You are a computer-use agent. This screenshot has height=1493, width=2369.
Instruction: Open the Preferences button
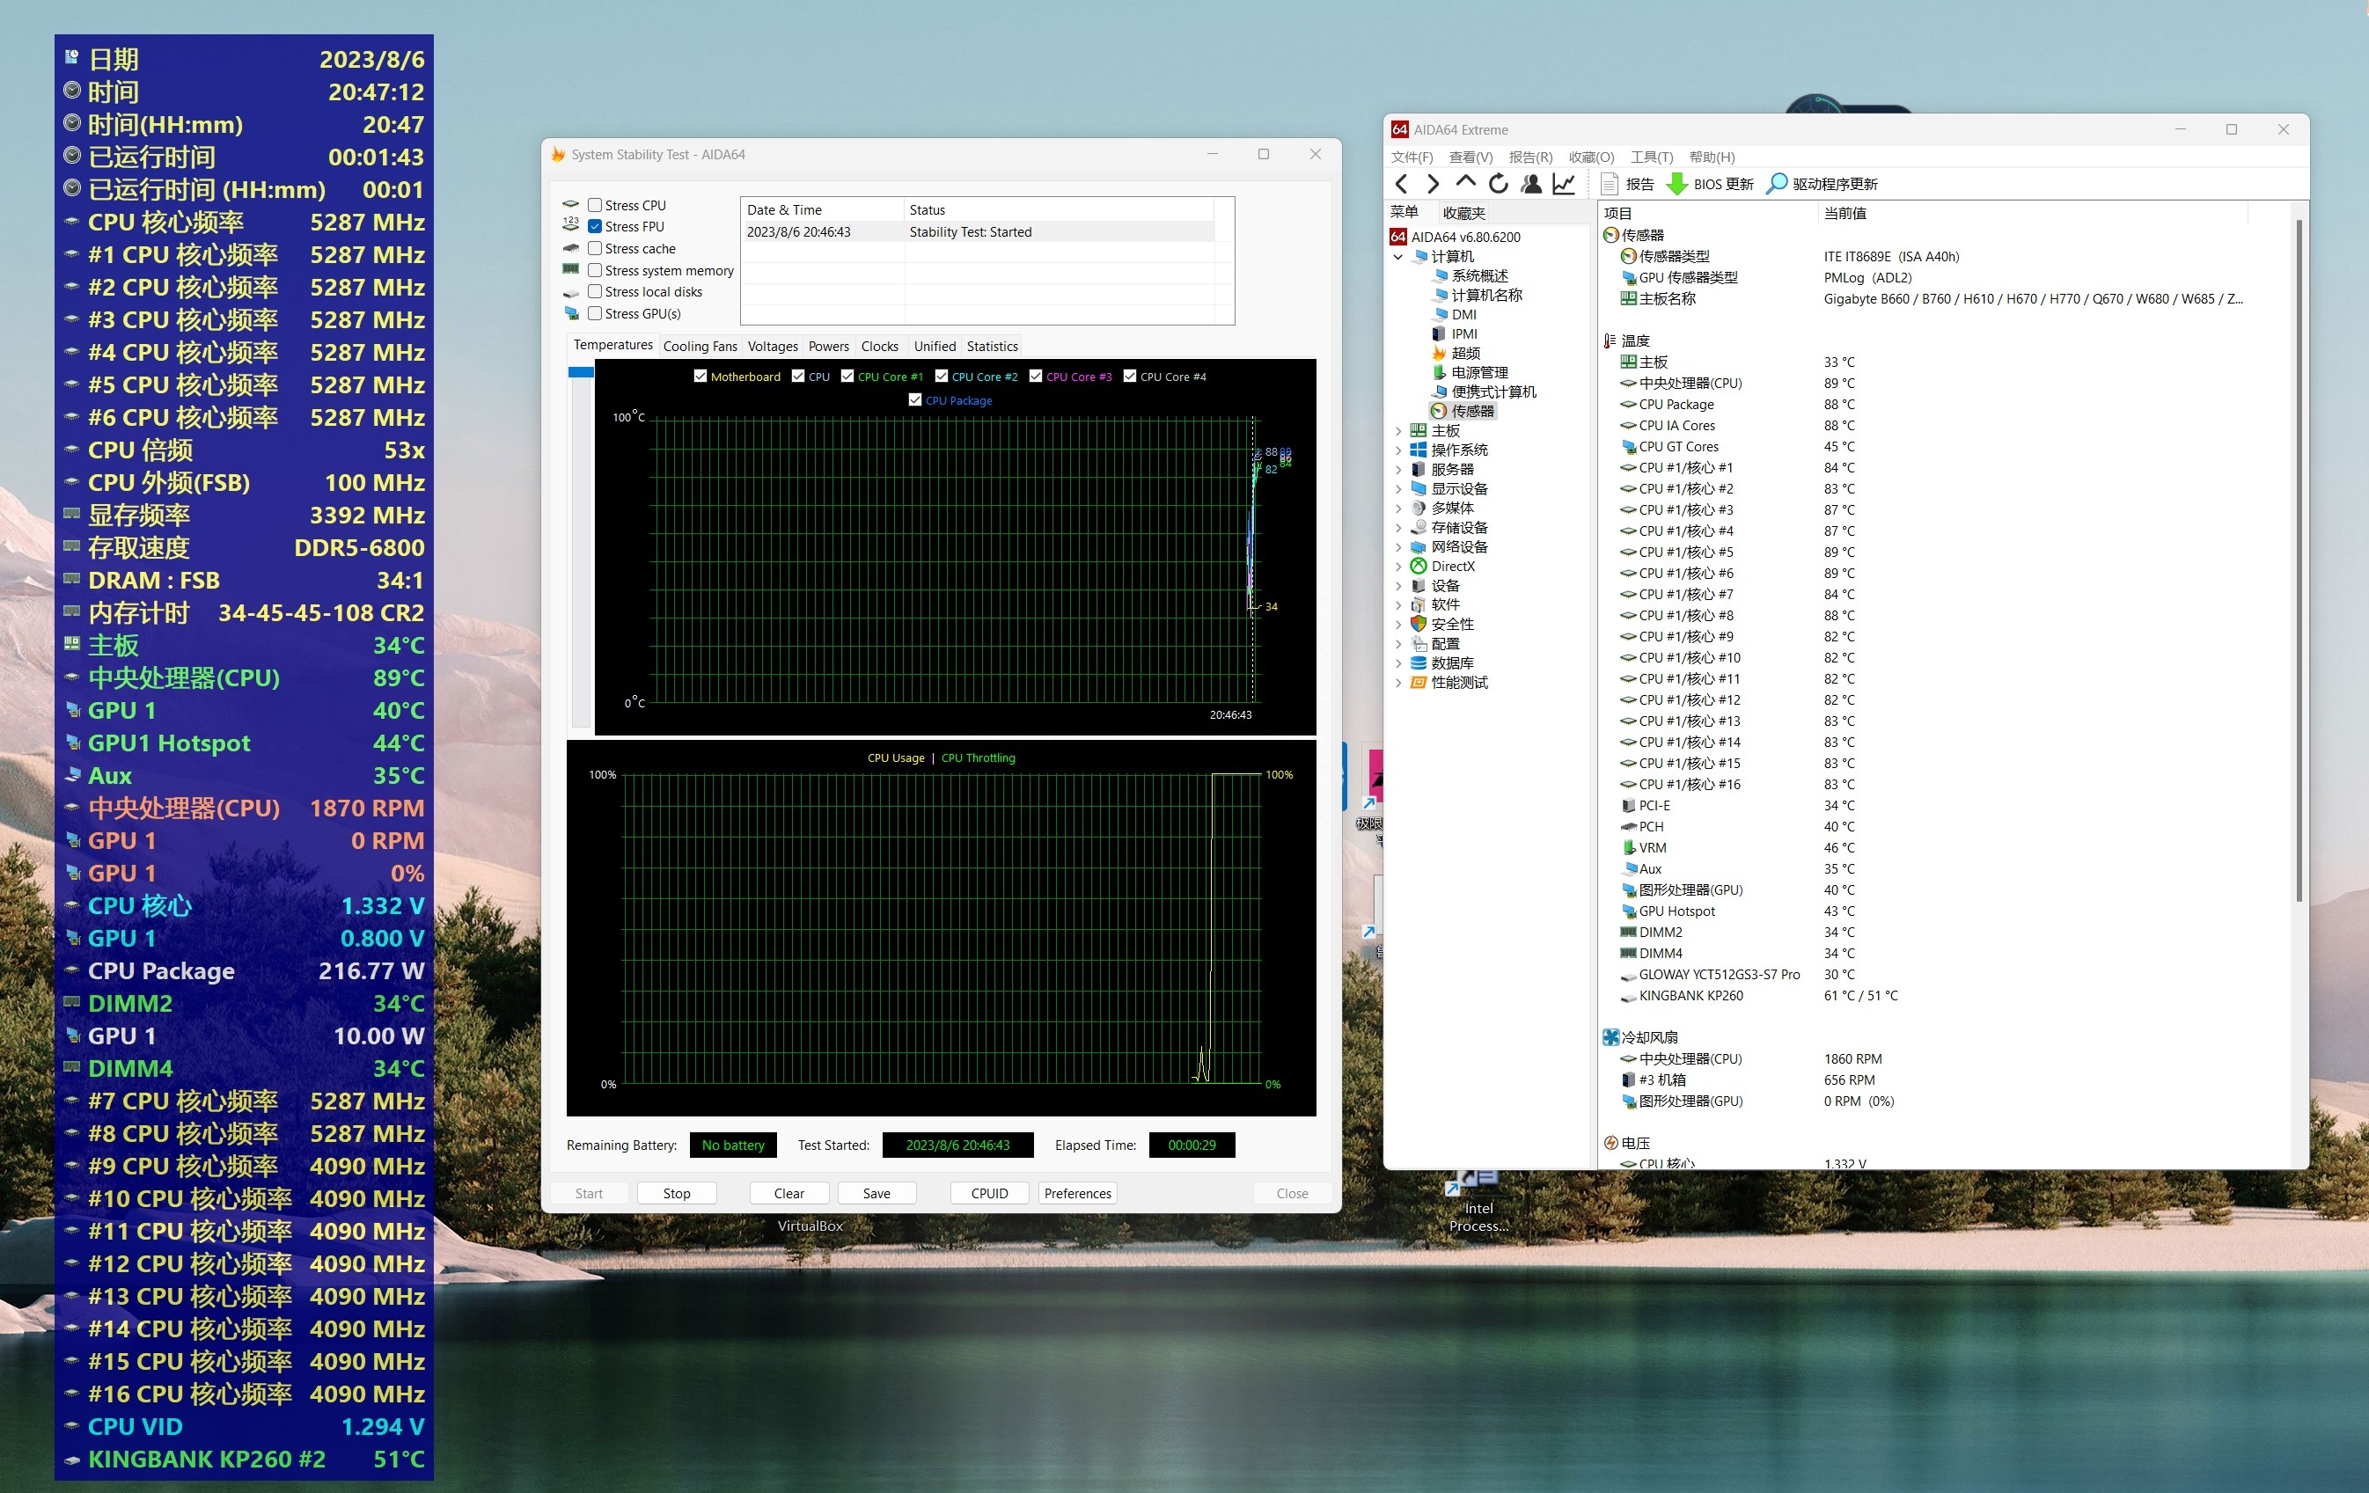[1077, 1193]
